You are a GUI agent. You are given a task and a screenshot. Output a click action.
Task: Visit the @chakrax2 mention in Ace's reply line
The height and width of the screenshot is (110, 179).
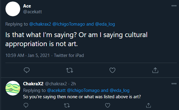40,24
